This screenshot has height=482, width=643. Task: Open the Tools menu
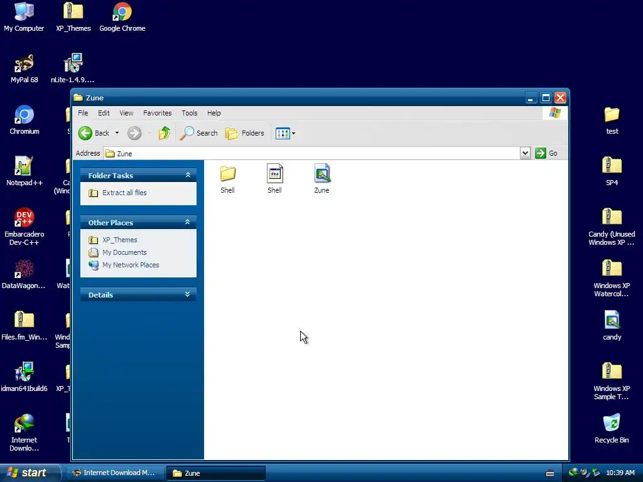[x=190, y=113]
